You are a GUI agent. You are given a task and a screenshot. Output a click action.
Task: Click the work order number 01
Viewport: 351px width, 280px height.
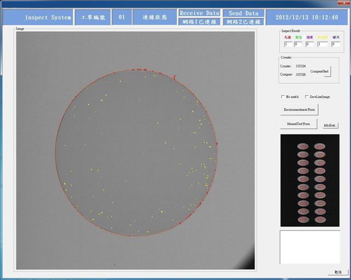122,17
